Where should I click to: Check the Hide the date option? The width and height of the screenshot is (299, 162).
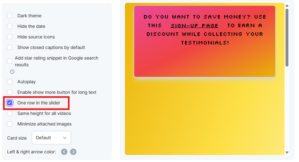click(x=10, y=26)
